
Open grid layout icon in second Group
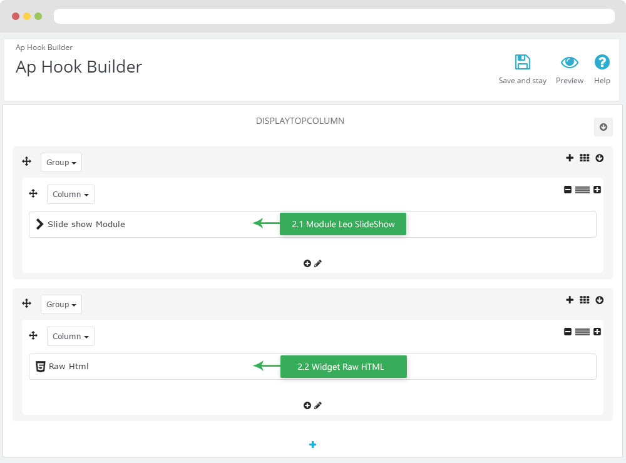pyautogui.click(x=585, y=300)
